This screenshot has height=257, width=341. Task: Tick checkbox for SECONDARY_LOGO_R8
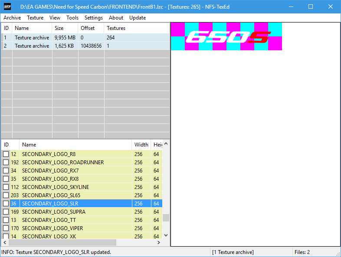(x=6, y=154)
